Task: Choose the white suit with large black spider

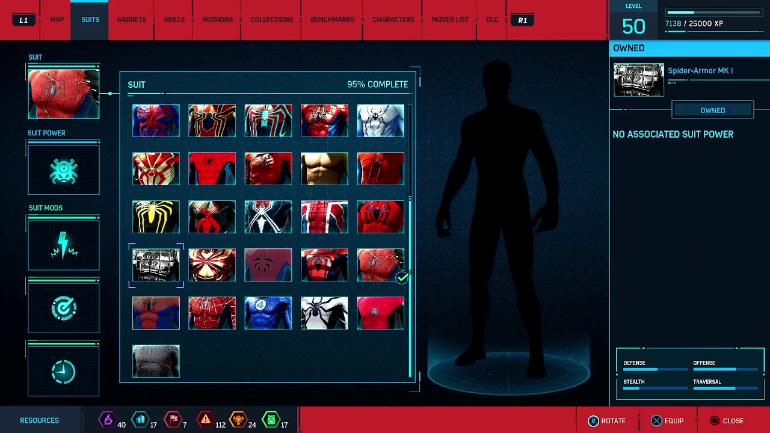Action: coord(324,313)
